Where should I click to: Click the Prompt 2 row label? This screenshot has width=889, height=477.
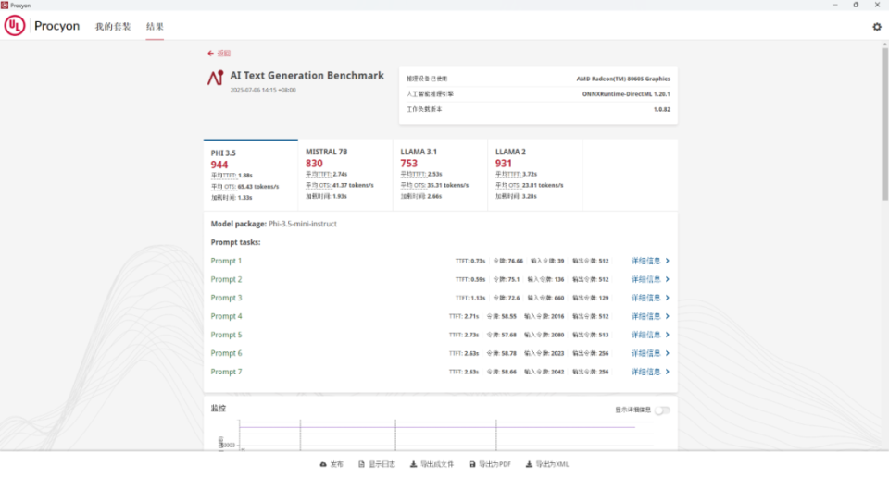[x=226, y=279]
